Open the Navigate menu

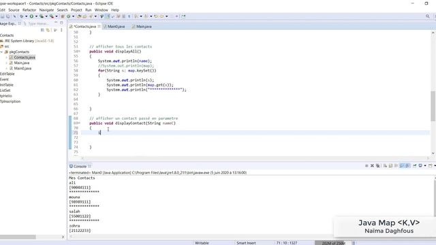coord(46,10)
